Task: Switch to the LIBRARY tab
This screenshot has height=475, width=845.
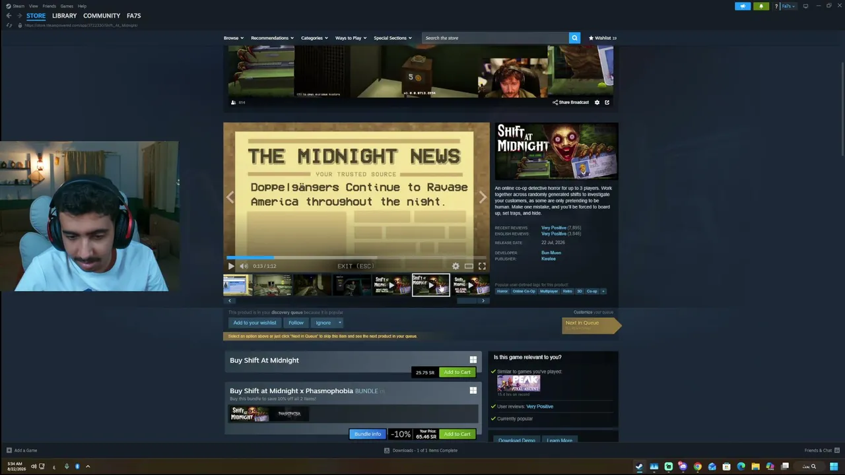Action: [x=64, y=16]
